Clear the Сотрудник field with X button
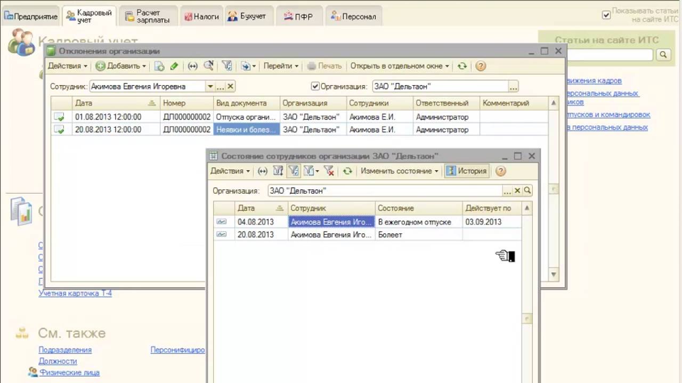The width and height of the screenshot is (682, 383). coord(230,86)
